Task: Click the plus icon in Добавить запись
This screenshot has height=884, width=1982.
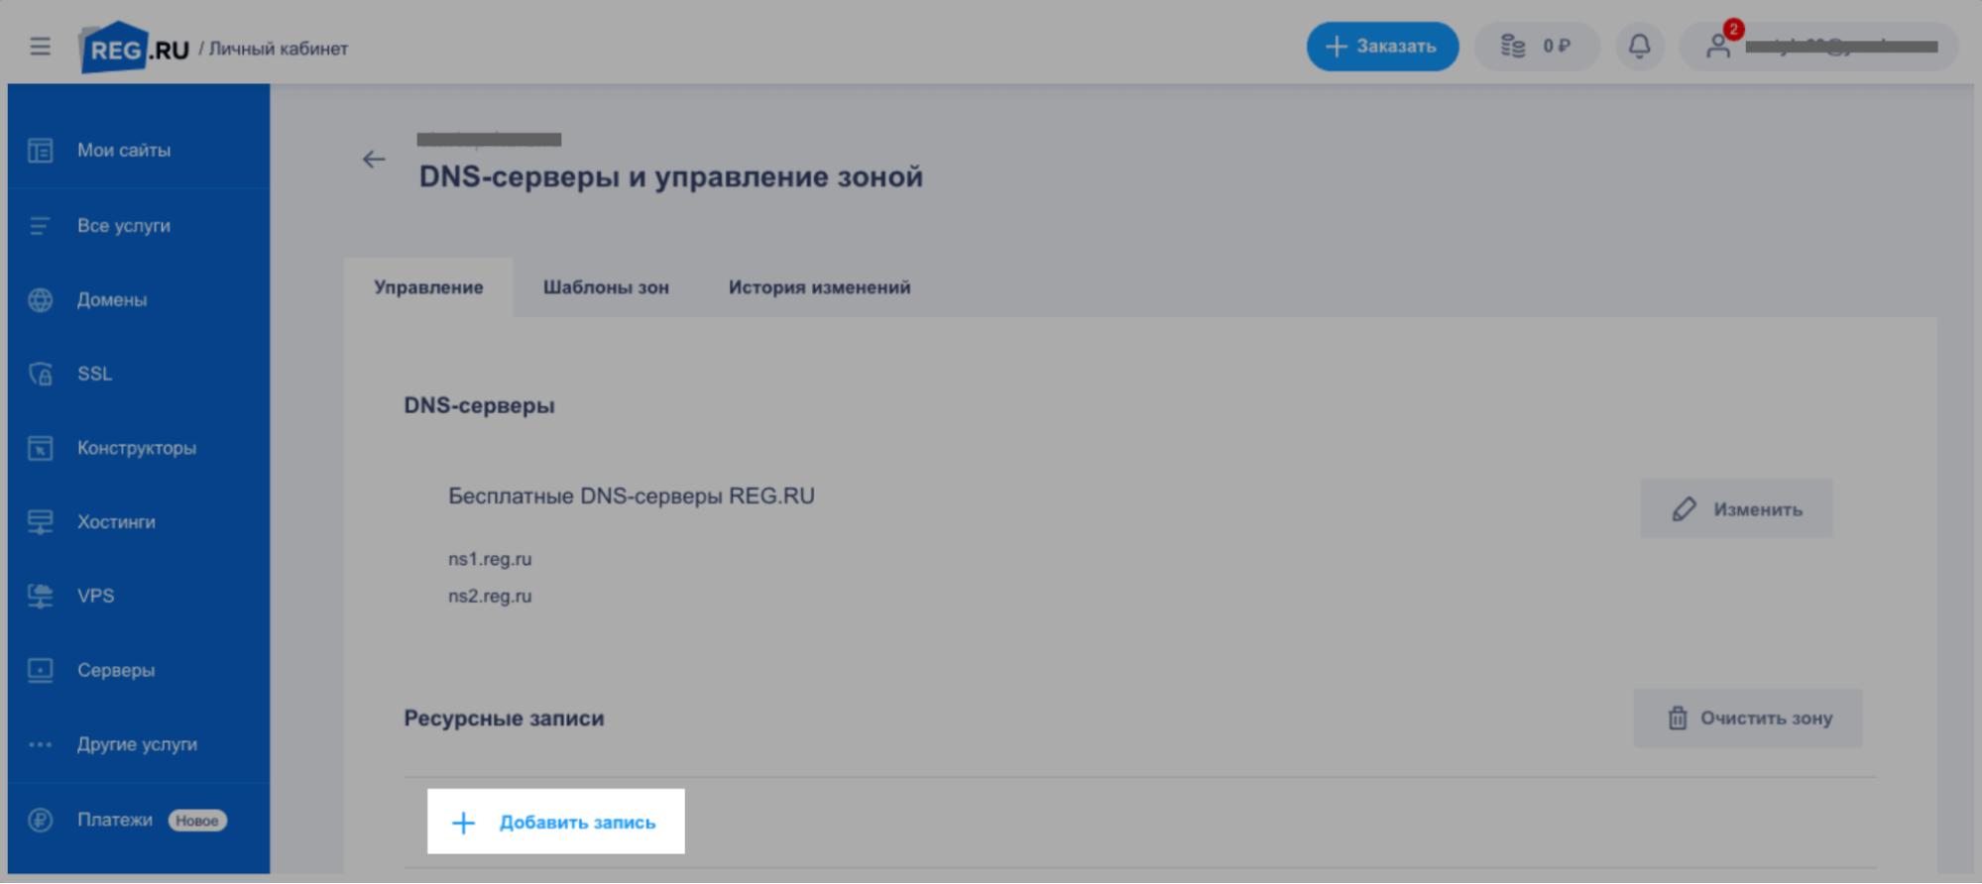Action: click(463, 823)
